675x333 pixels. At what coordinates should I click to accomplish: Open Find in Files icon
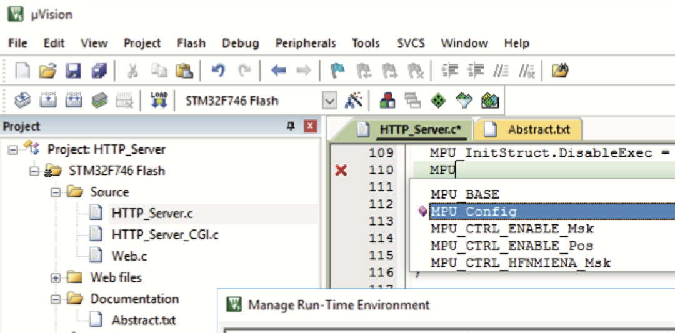coord(561,71)
